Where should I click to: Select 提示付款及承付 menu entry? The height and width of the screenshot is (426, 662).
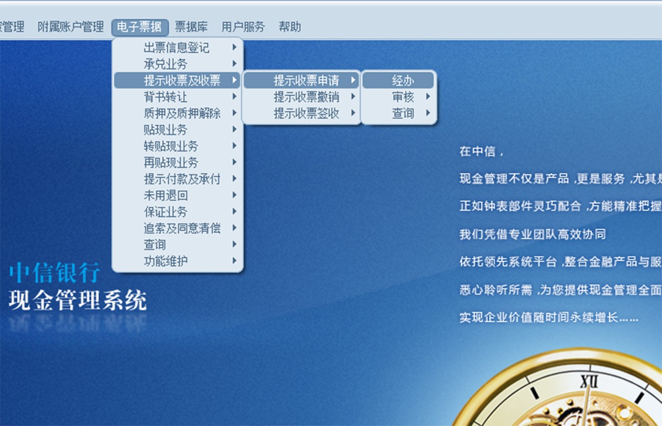point(177,179)
